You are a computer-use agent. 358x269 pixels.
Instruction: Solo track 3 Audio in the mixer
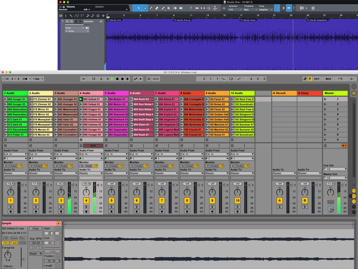pos(61,207)
